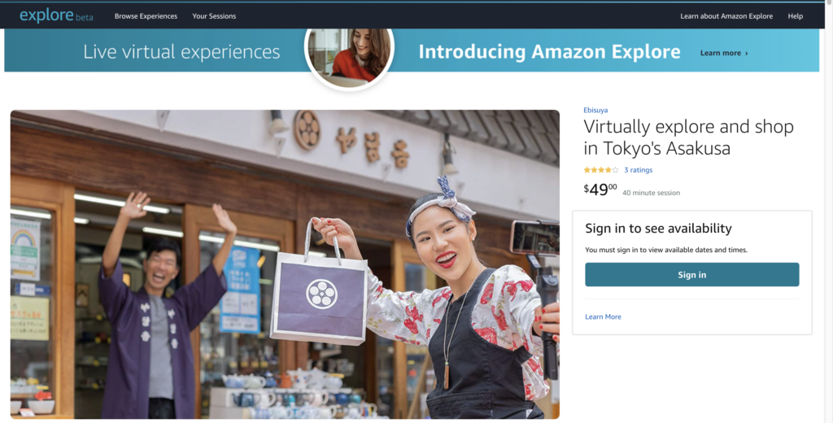Click the Sign in button
Viewport: 833px width, 423px height.
[691, 275]
